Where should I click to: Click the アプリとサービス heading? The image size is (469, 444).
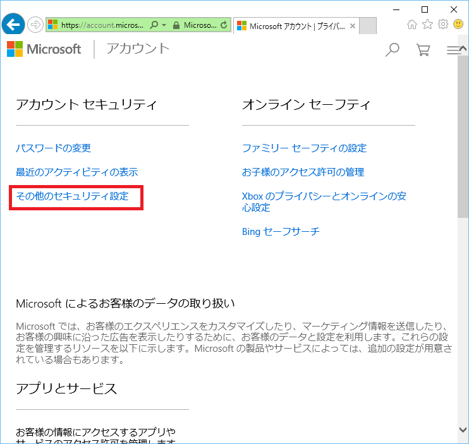(x=66, y=388)
